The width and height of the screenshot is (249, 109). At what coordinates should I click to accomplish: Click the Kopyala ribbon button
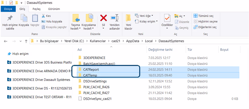(x=24, y=20)
